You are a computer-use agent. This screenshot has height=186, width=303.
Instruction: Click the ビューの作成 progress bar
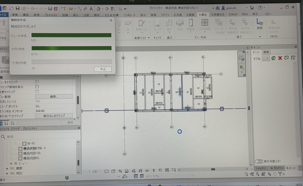tap(71, 35)
